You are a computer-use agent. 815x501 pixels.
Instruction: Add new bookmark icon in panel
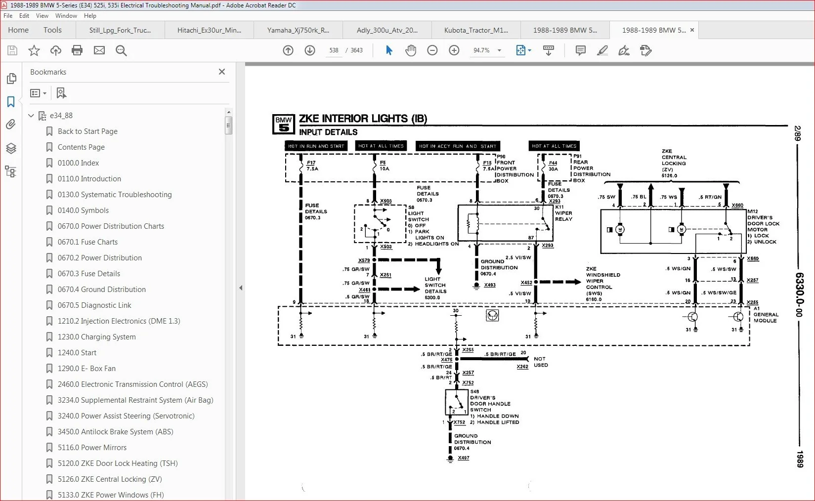(x=61, y=93)
